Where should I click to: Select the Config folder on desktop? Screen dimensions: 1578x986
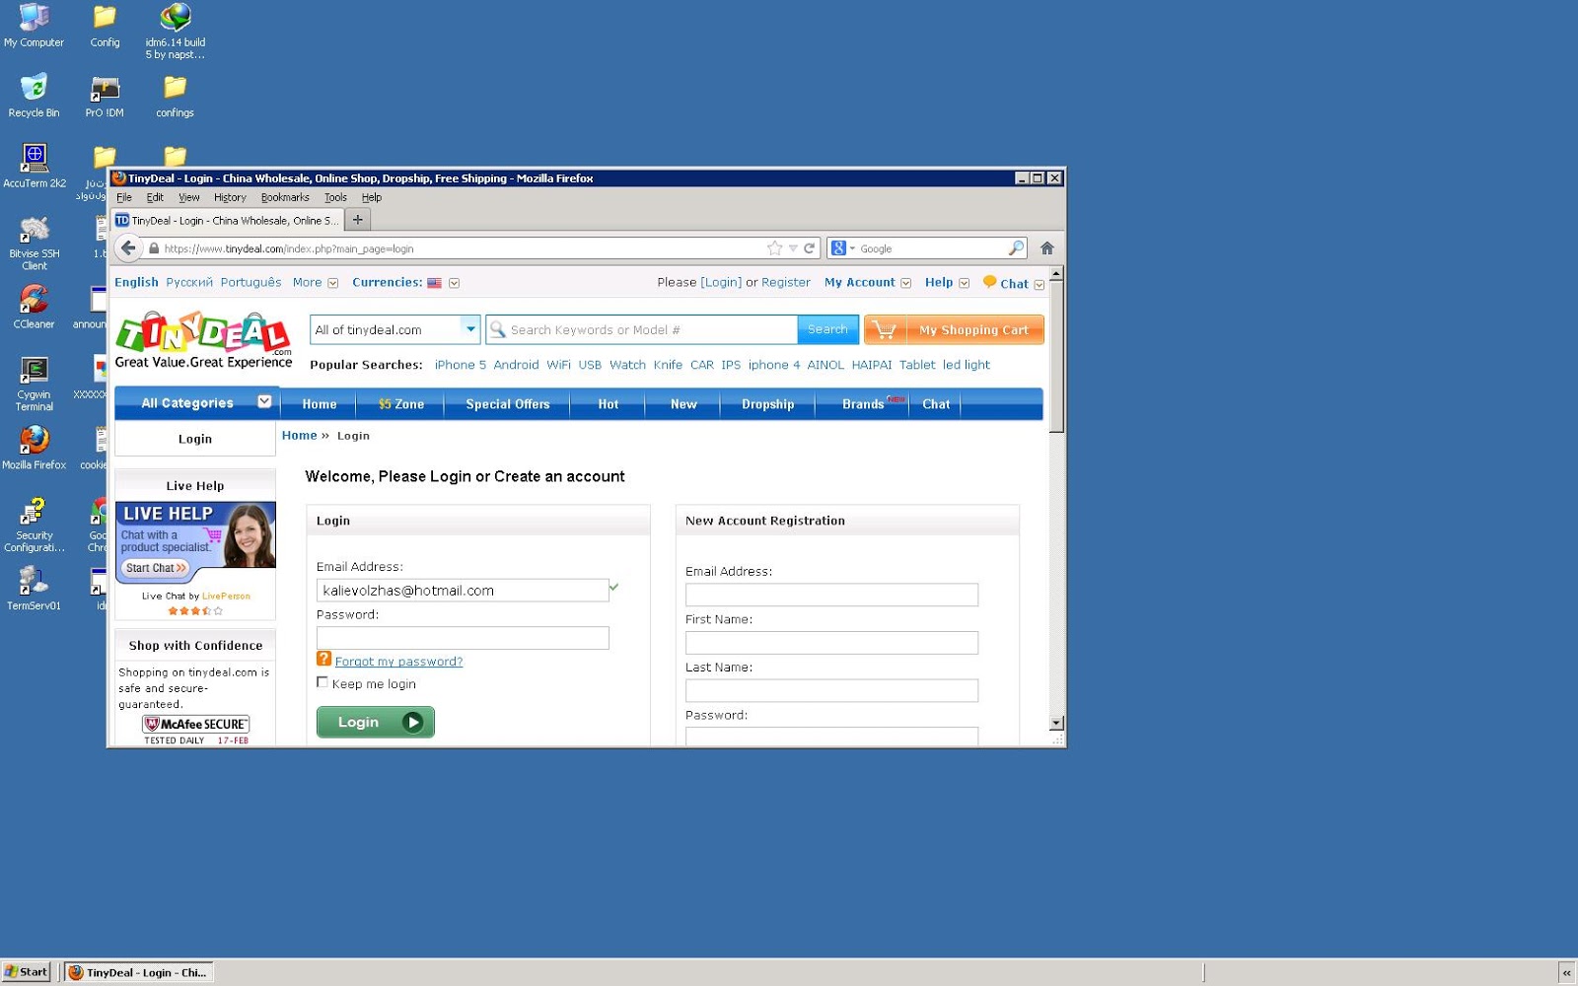click(x=105, y=26)
